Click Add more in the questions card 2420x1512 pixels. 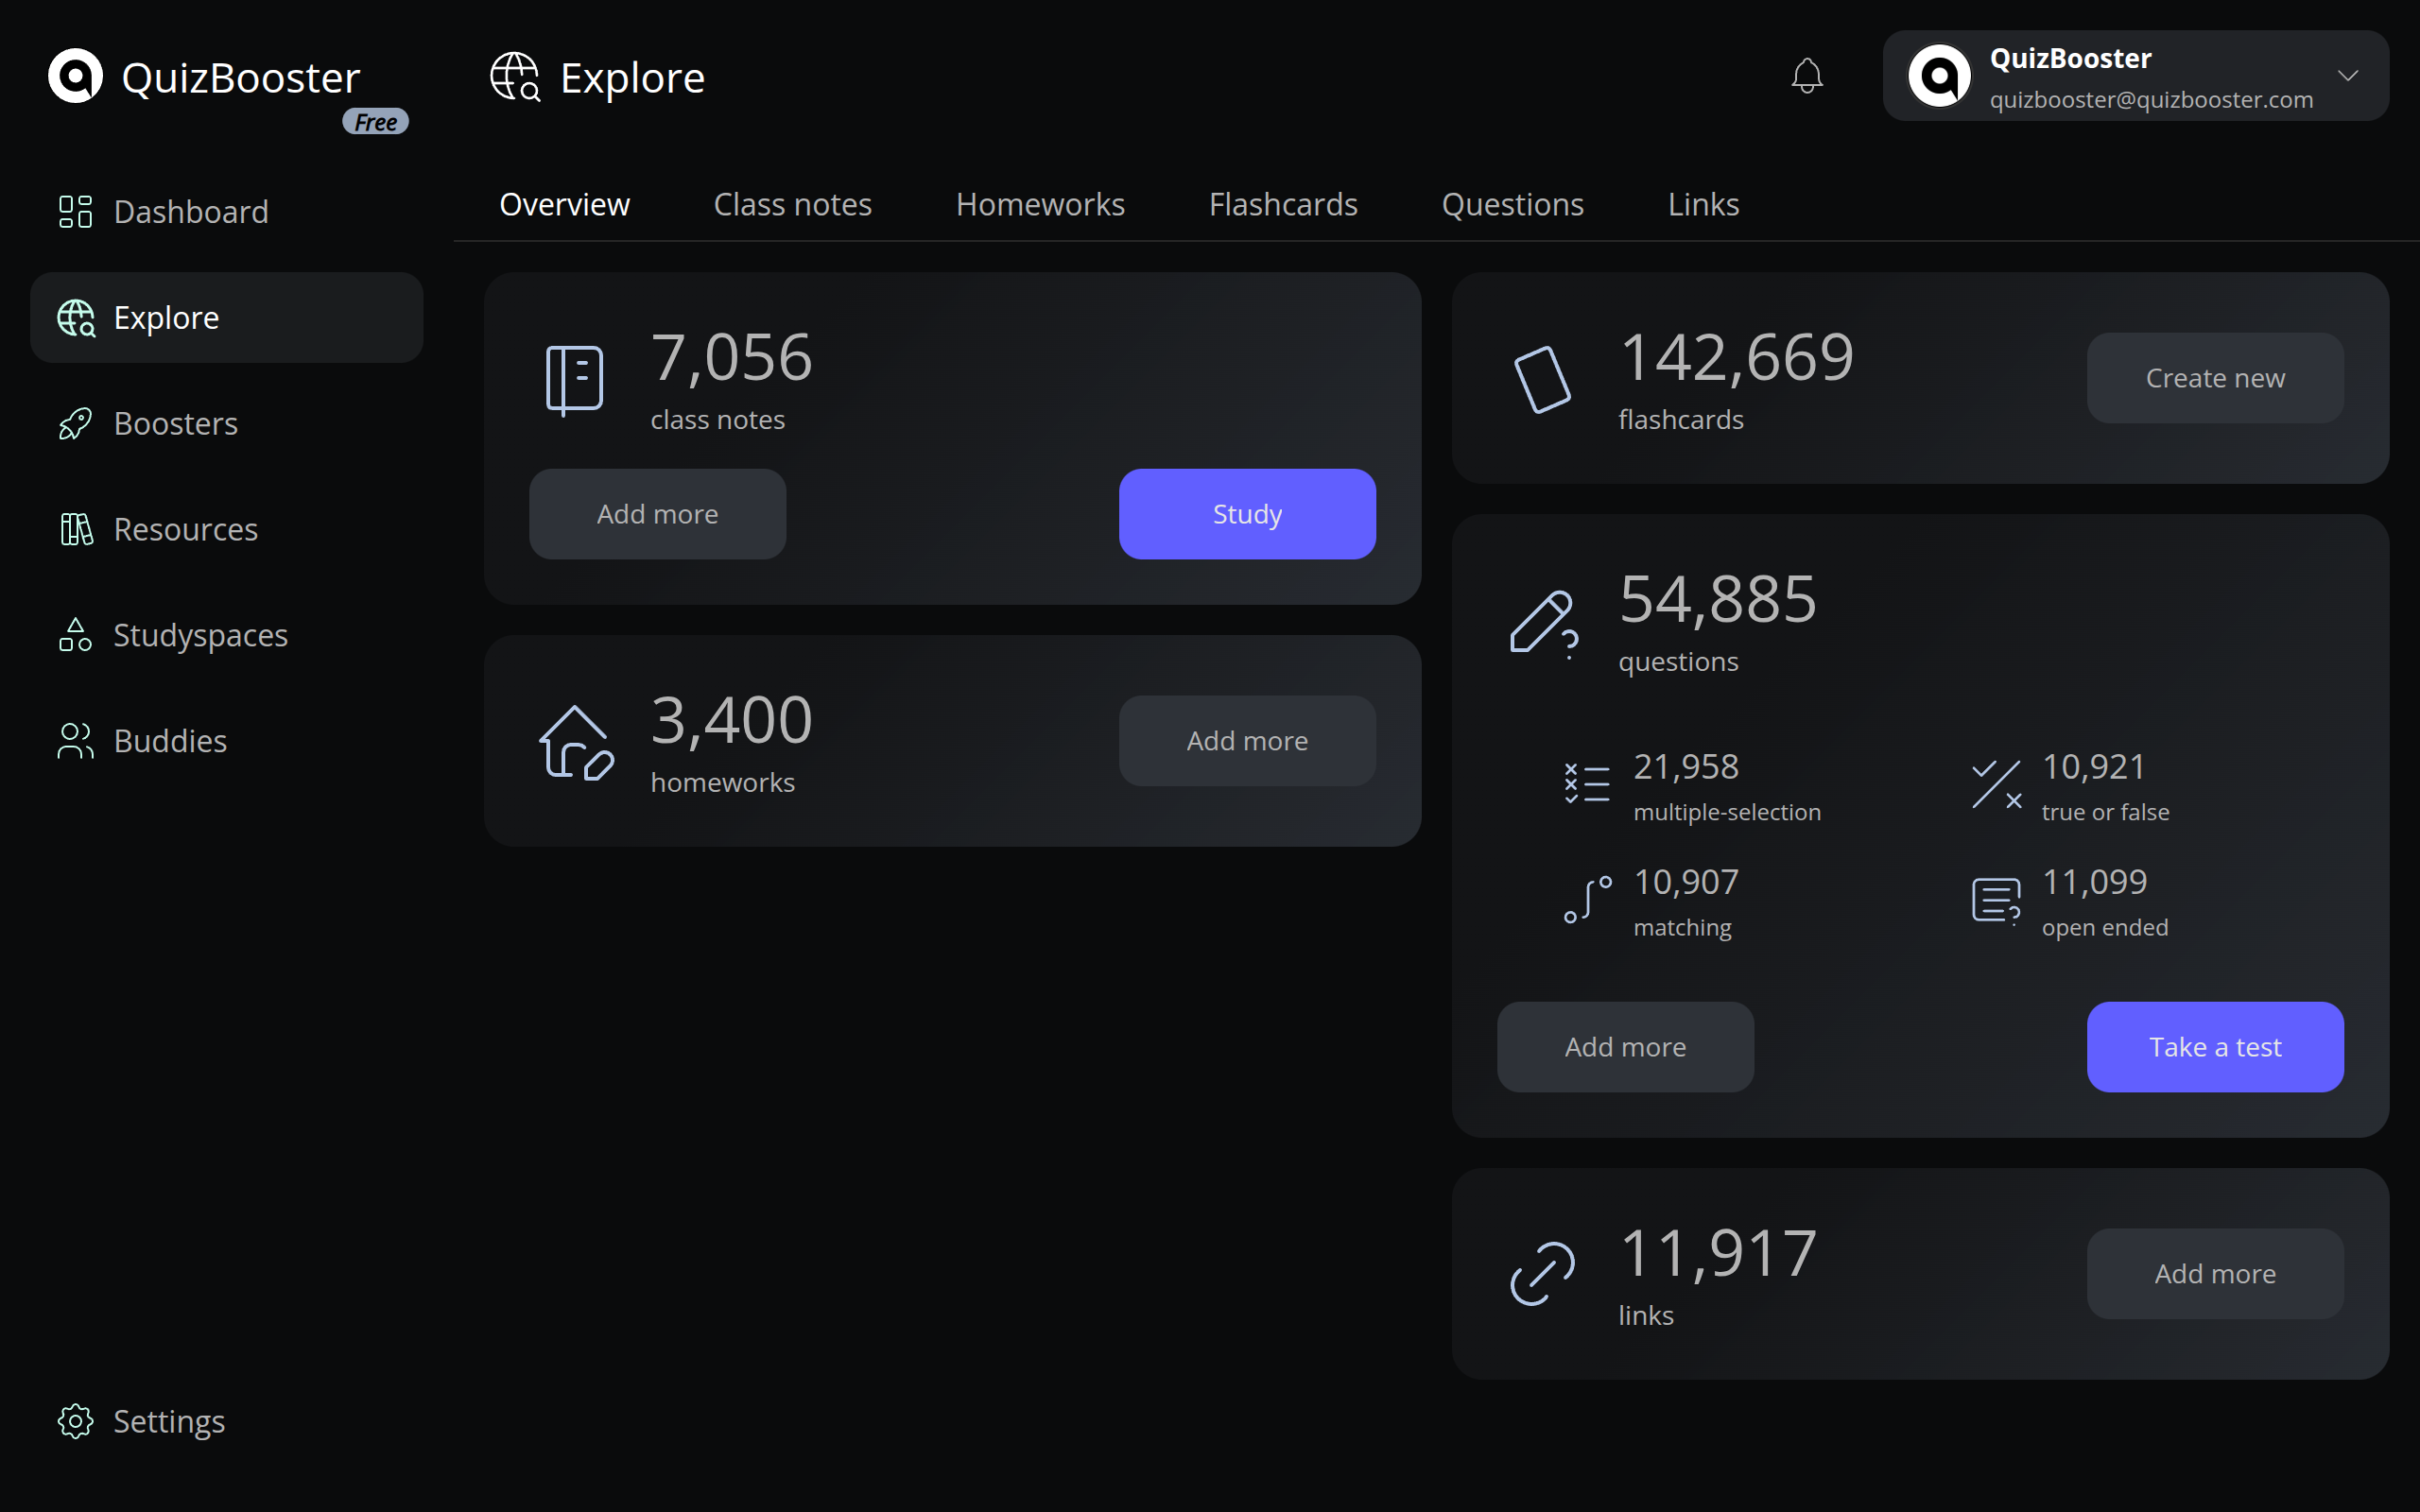tap(1625, 1047)
